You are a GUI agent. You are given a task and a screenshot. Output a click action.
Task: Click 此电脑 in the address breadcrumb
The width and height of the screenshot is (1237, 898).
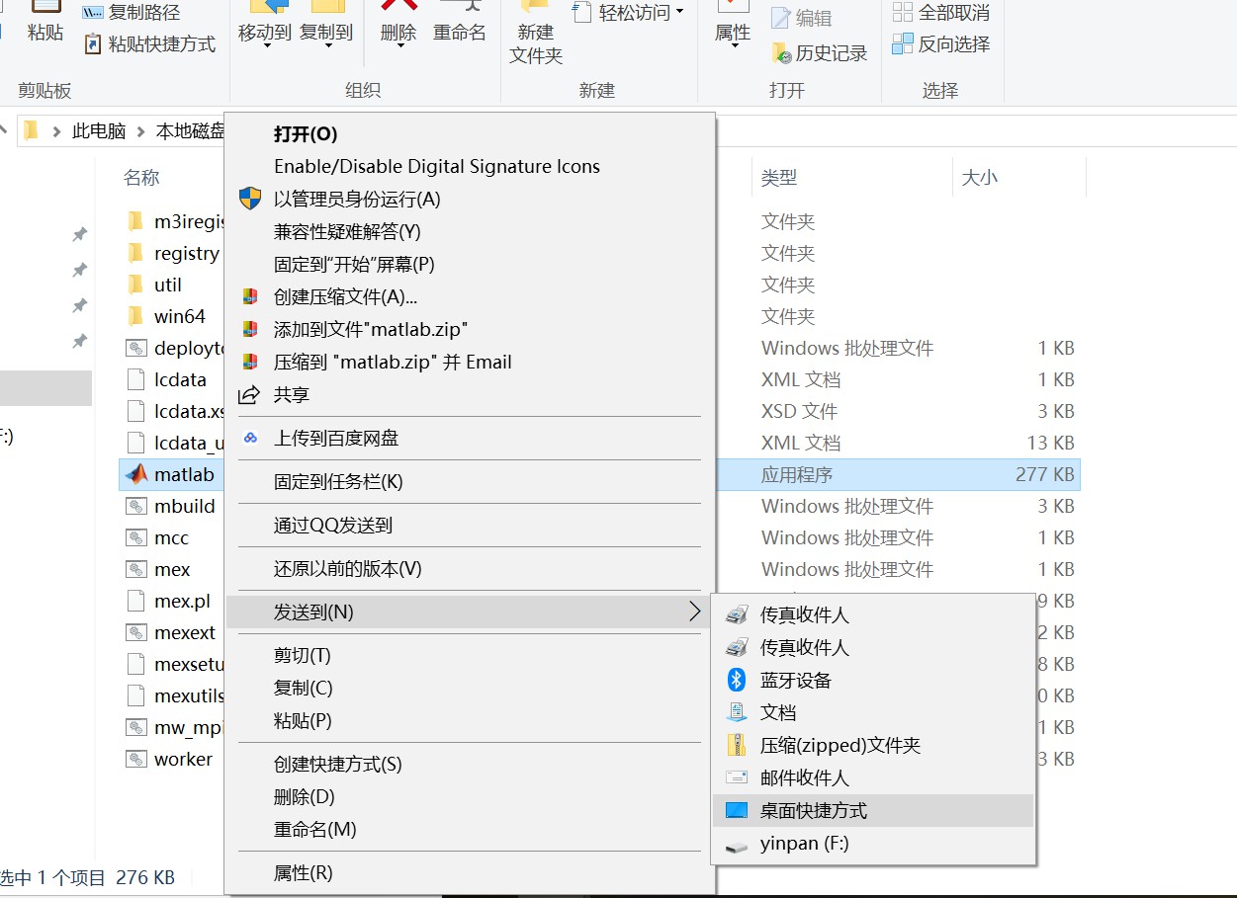point(99,130)
